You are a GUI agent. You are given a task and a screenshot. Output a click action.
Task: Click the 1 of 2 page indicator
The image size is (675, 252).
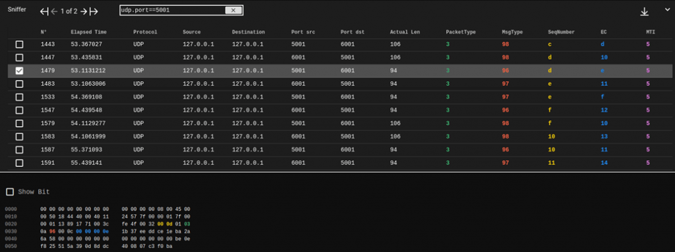[x=69, y=12]
